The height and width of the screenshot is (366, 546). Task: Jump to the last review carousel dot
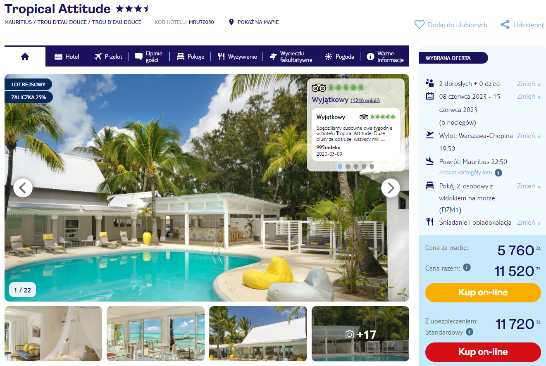(372, 166)
